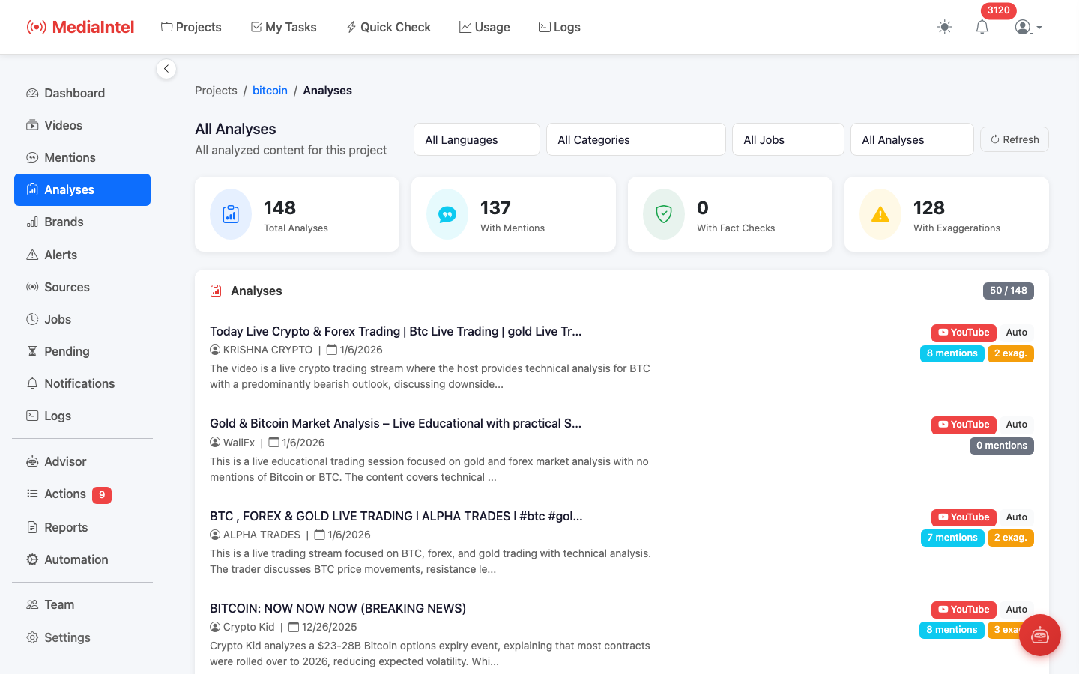This screenshot has height=674, width=1079.
Task: Open the bitcoin breadcrumb link
Action: coord(270,90)
